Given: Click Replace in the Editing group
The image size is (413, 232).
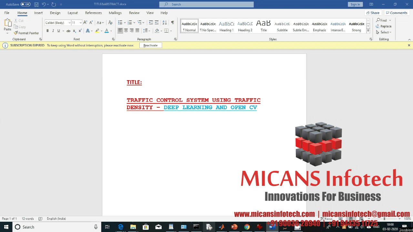Looking at the screenshot, I should tap(384, 26).
